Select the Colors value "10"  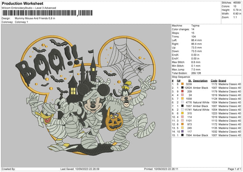pos(234,6)
